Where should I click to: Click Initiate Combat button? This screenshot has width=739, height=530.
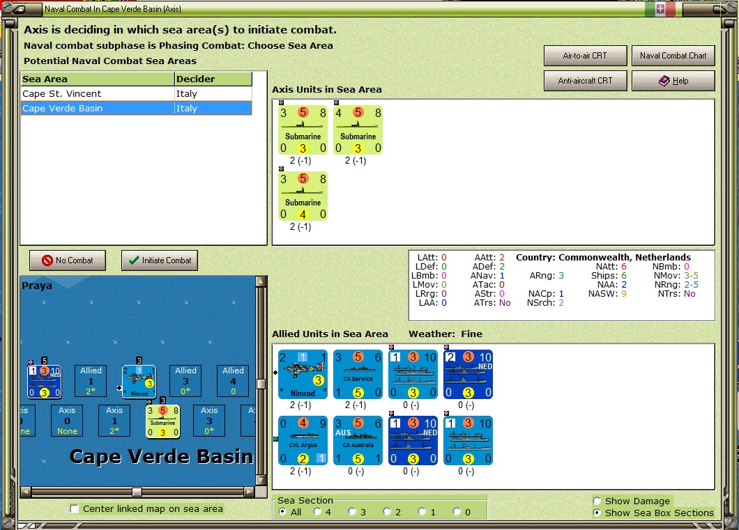(159, 260)
